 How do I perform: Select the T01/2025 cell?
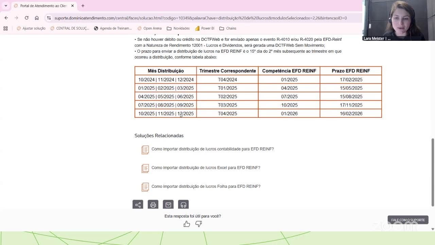click(x=227, y=88)
